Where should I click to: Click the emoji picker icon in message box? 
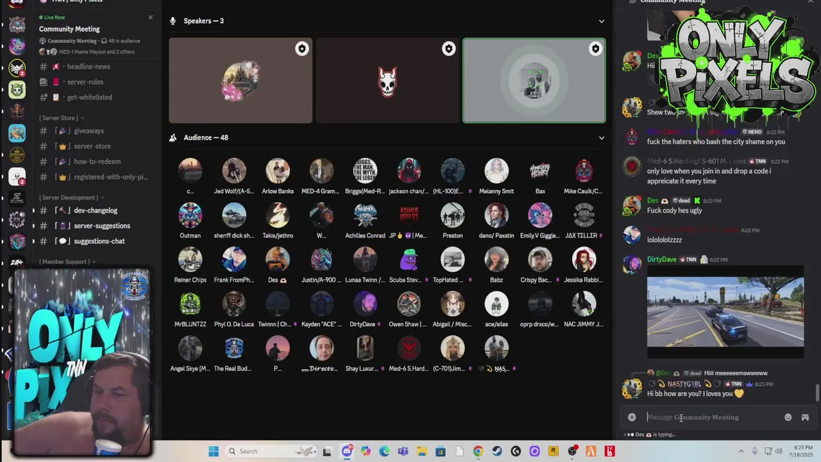[788, 417]
